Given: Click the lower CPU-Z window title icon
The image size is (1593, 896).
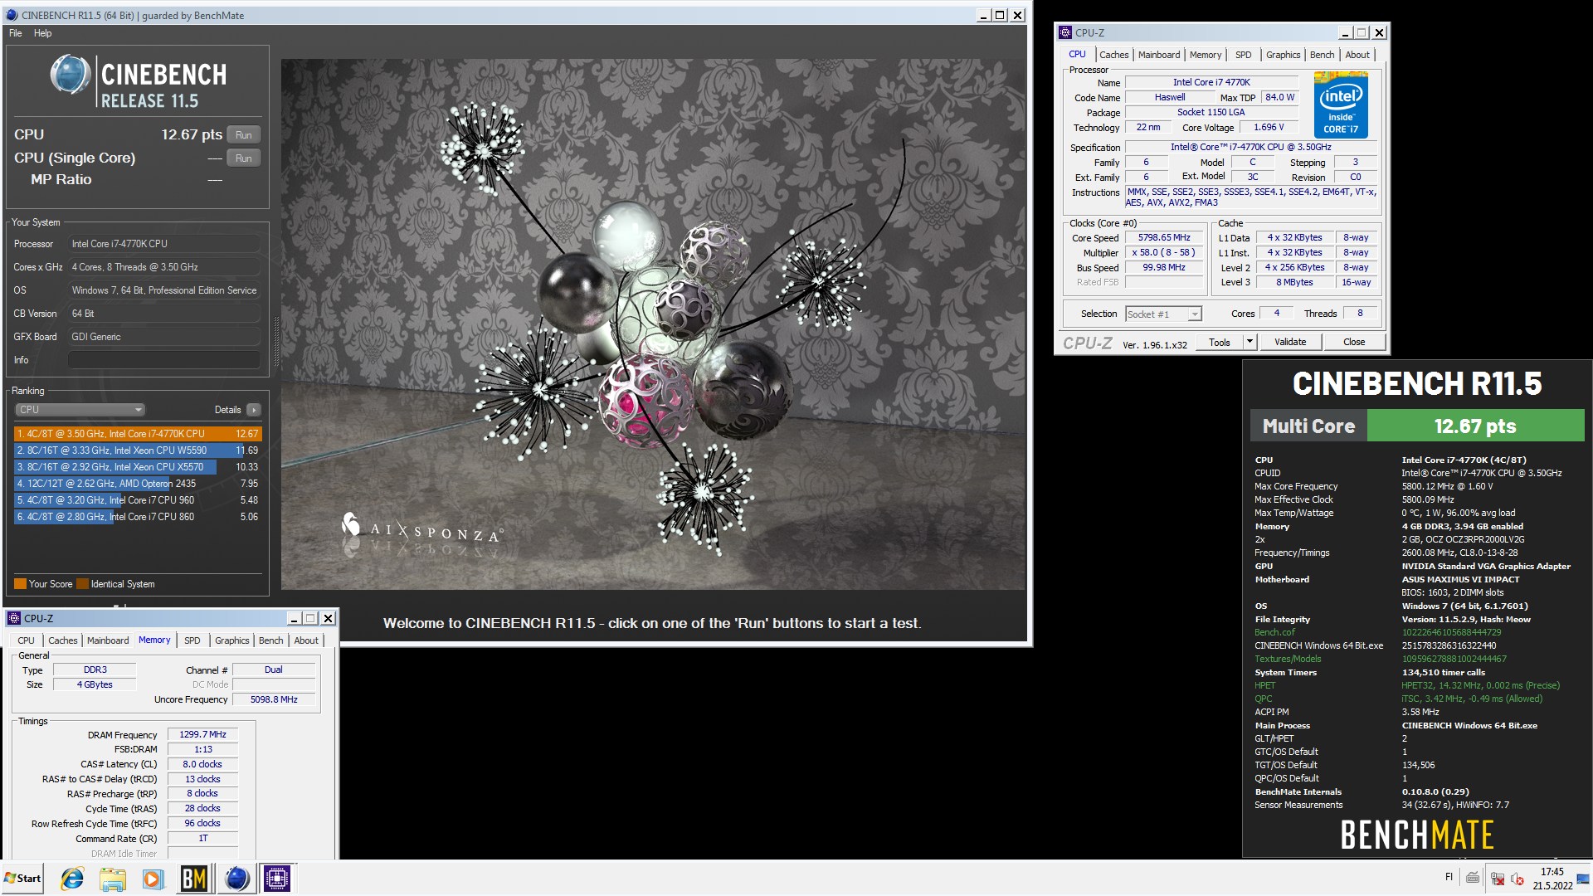Looking at the screenshot, I should click(x=14, y=618).
